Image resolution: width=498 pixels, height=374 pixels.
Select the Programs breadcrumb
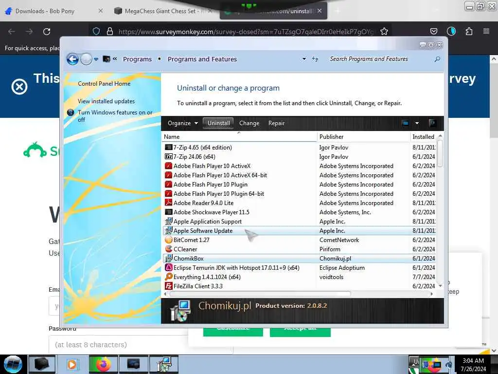click(x=137, y=59)
